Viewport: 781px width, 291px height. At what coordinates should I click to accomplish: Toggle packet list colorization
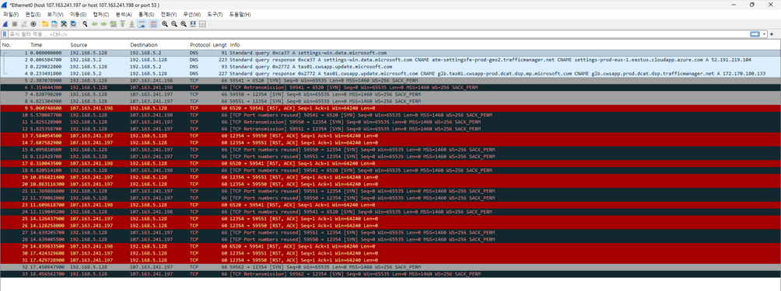[x=153, y=24]
